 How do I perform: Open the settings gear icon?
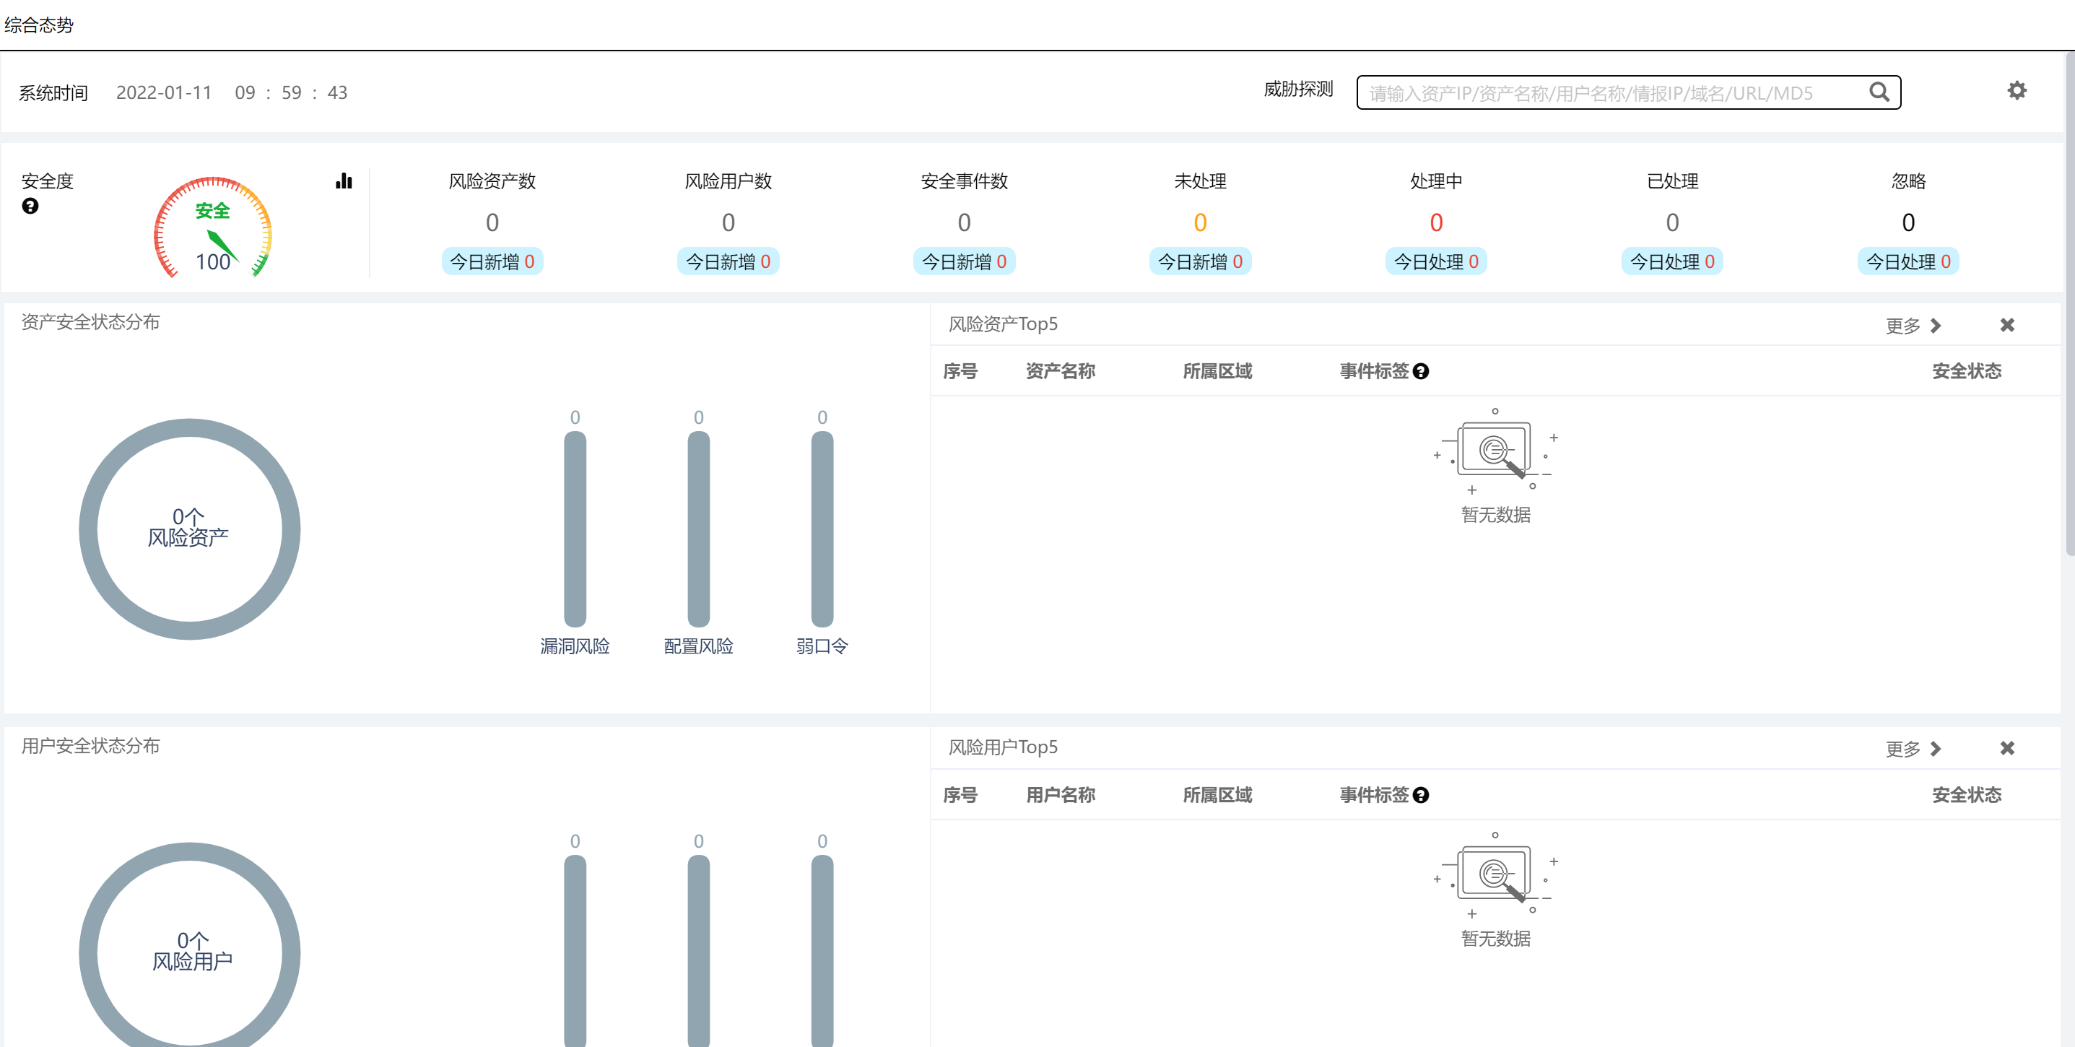pyautogui.click(x=2017, y=90)
